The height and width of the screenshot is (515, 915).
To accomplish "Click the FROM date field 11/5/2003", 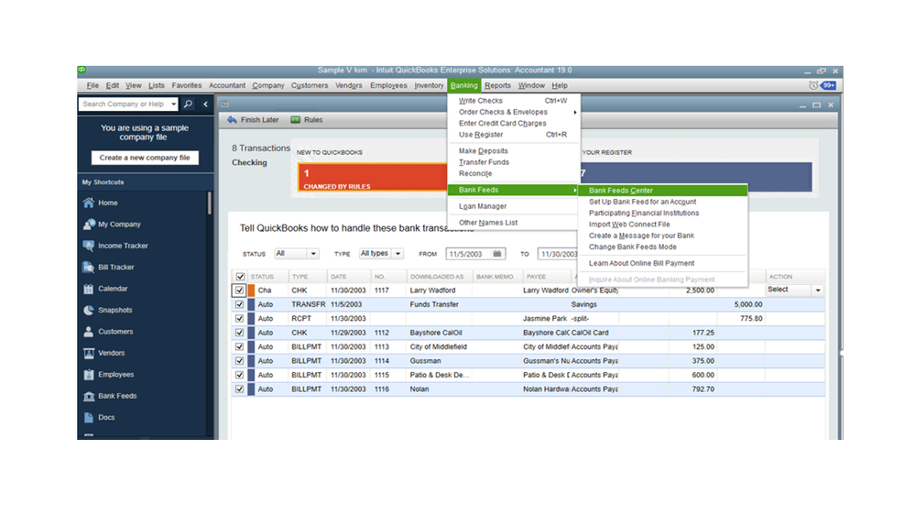I will 469,254.
